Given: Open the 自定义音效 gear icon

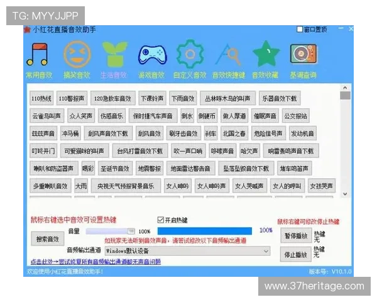Looking at the screenshot, I should point(190,54).
